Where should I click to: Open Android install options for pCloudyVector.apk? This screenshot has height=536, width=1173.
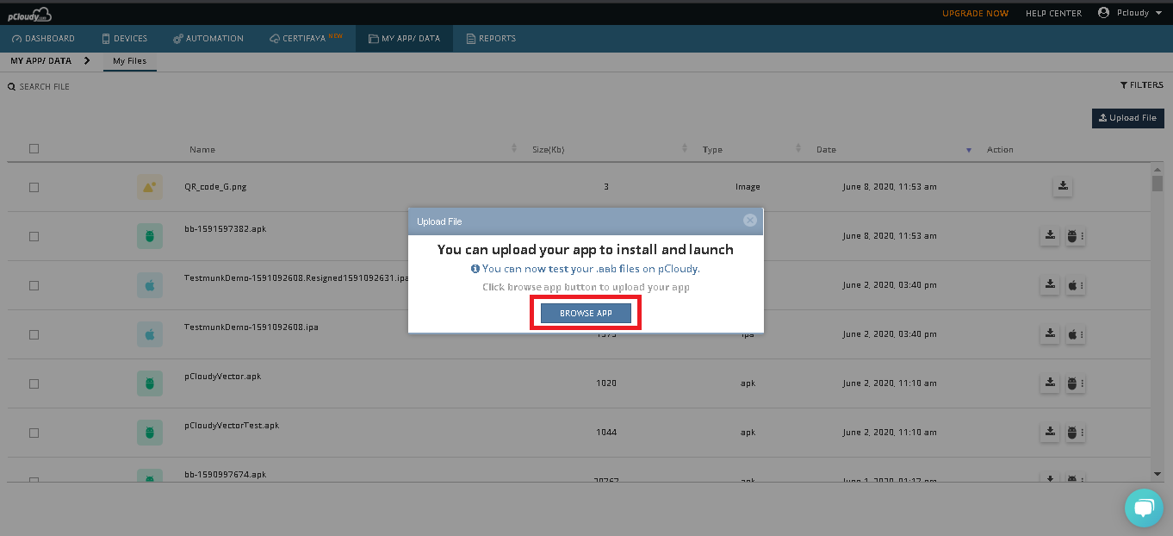[1075, 383]
